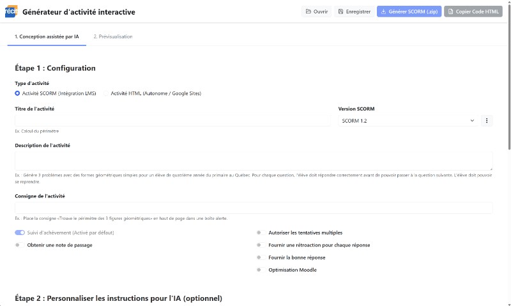Click in the Titre de l'activité field
The height and width of the screenshot is (306, 511).
click(172, 121)
